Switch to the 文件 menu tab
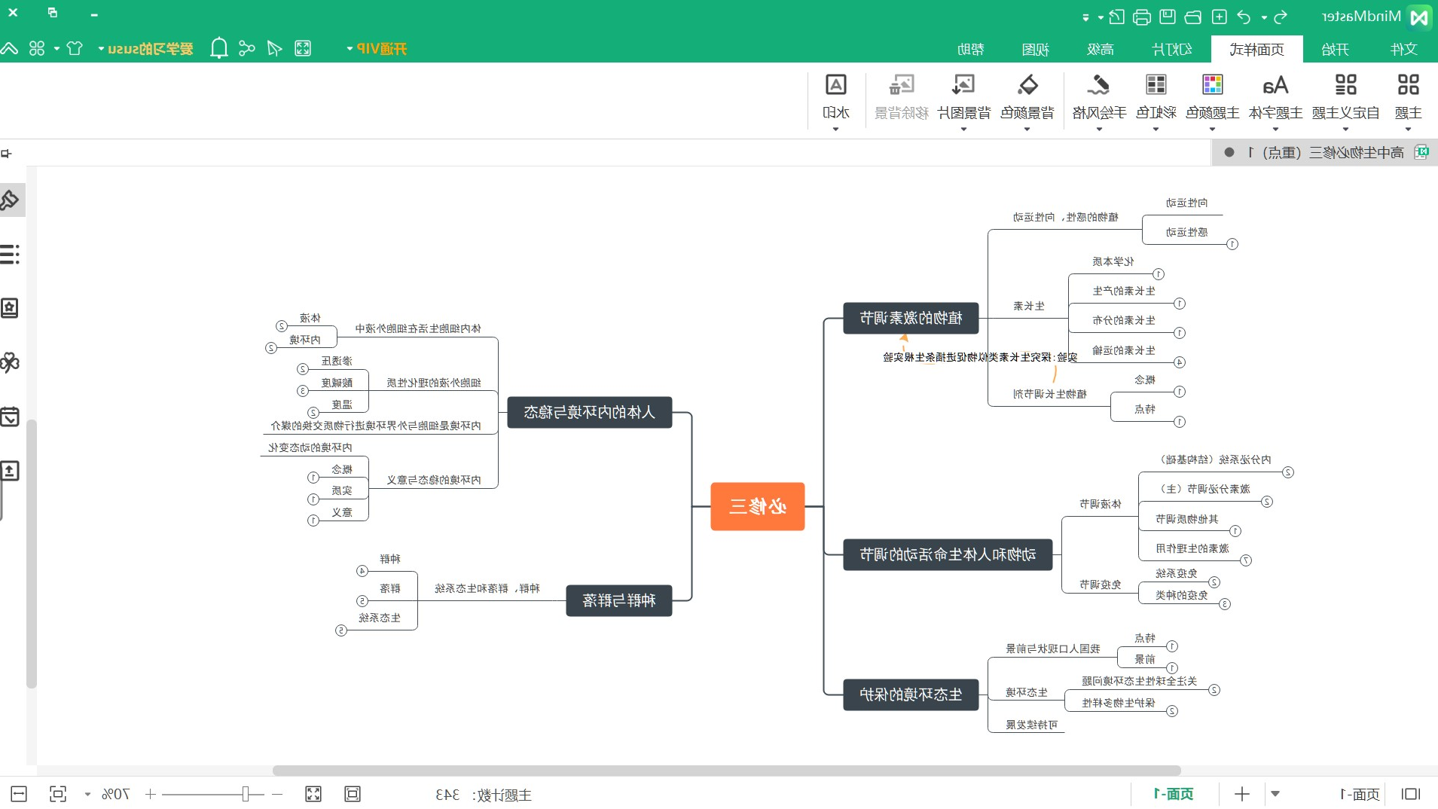Screen dimensions: 1438x809 tap(1403, 49)
